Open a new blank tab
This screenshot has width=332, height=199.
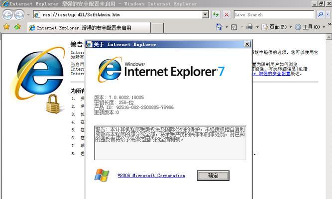pos(158,28)
